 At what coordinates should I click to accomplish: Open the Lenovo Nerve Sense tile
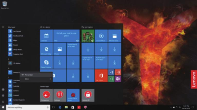click(x=73, y=95)
